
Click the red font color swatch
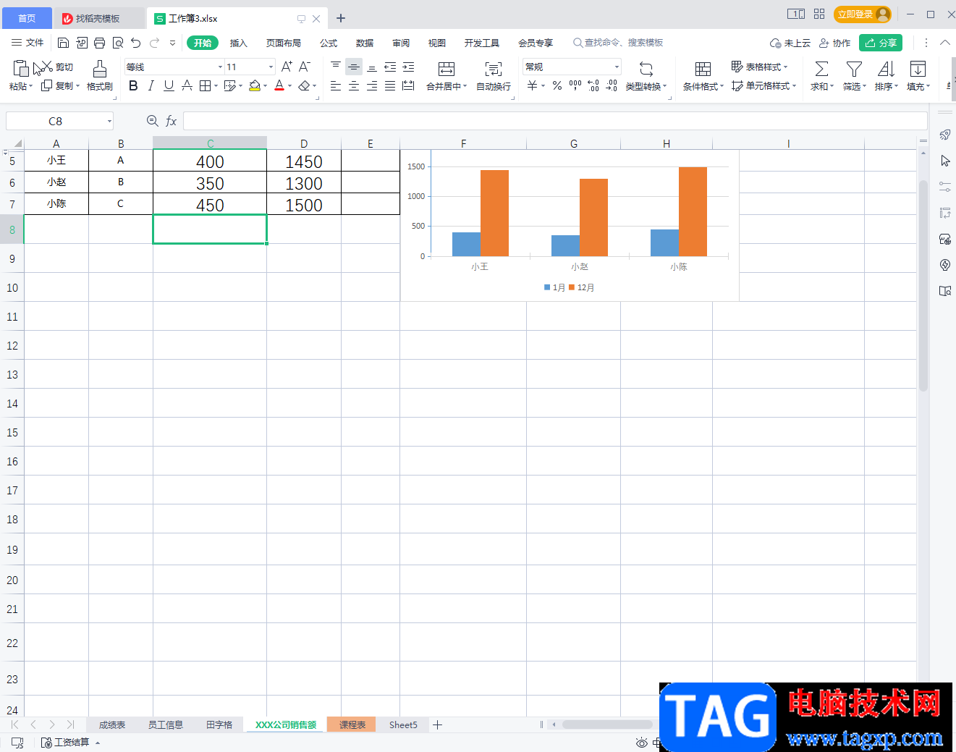(x=279, y=85)
